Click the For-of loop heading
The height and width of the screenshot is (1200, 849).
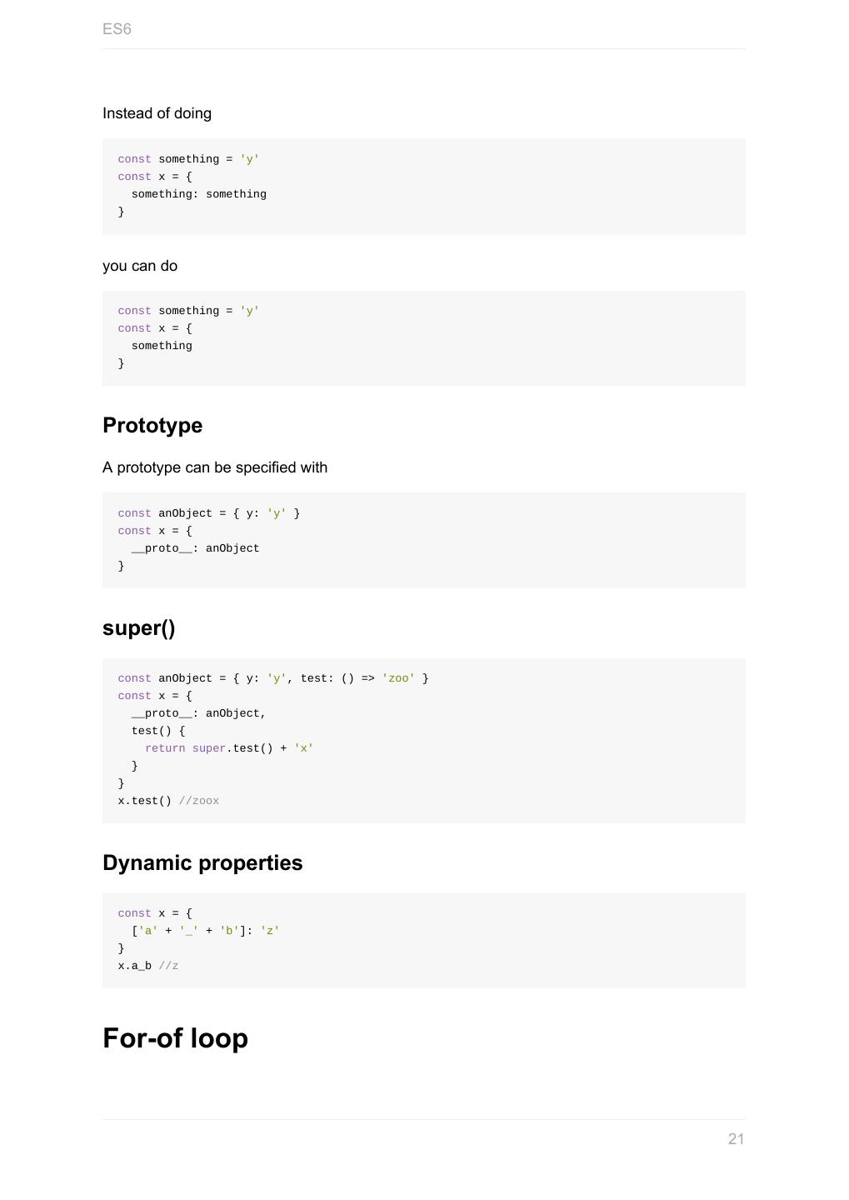(175, 1038)
